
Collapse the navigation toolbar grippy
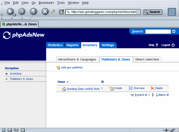[2, 11]
